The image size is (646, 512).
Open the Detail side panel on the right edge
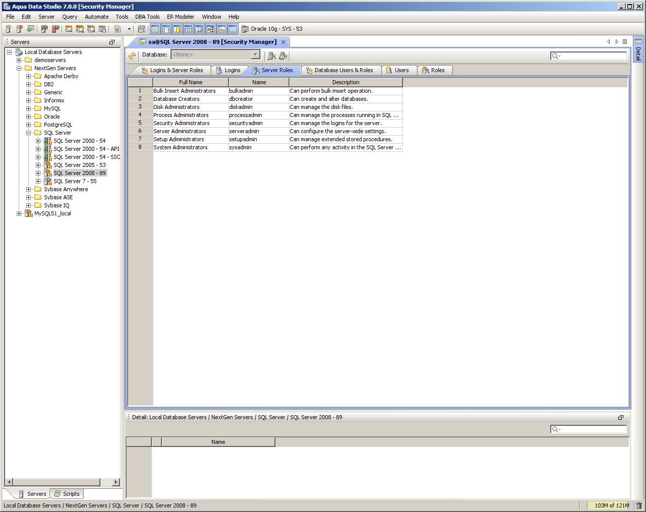click(638, 49)
